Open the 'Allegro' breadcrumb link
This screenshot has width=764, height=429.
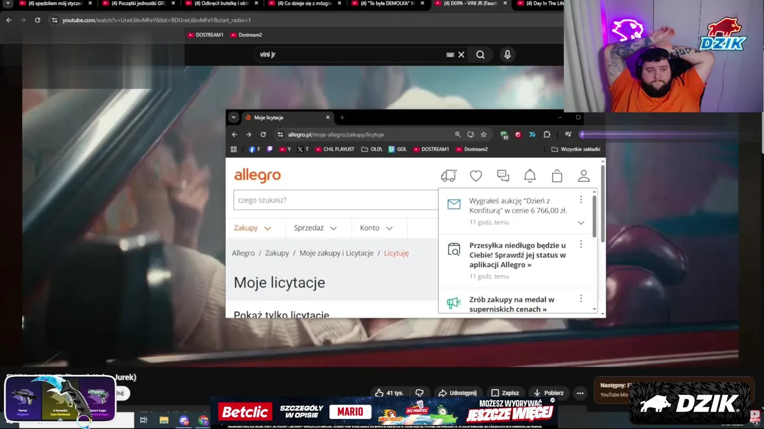(x=244, y=253)
